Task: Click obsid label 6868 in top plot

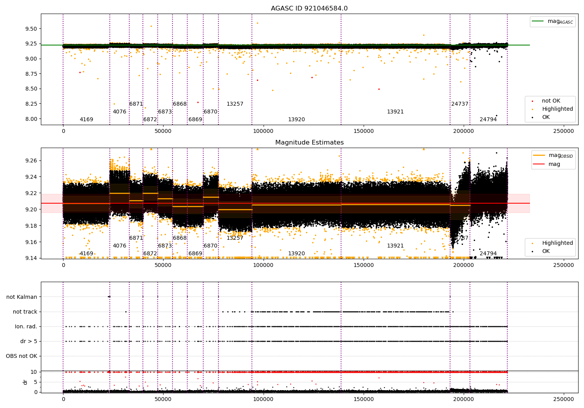Action: pyautogui.click(x=180, y=104)
